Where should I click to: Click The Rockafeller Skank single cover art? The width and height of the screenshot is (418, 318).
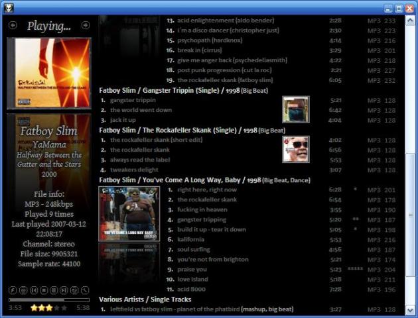pos(296,149)
